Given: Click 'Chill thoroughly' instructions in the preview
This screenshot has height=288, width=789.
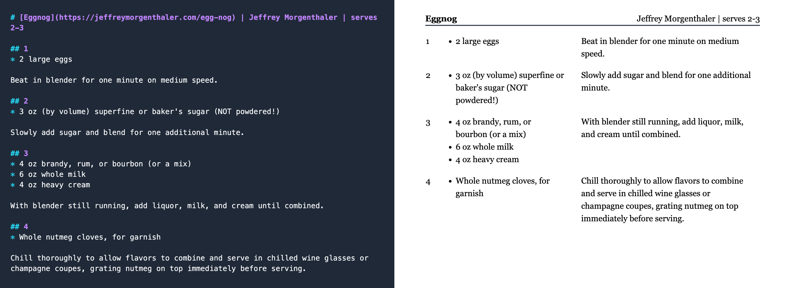Looking at the screenshot, I should 662,199.
